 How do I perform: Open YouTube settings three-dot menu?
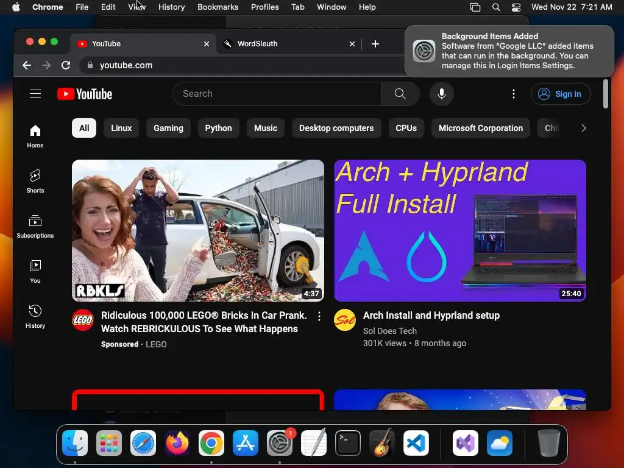pos(513,94)
